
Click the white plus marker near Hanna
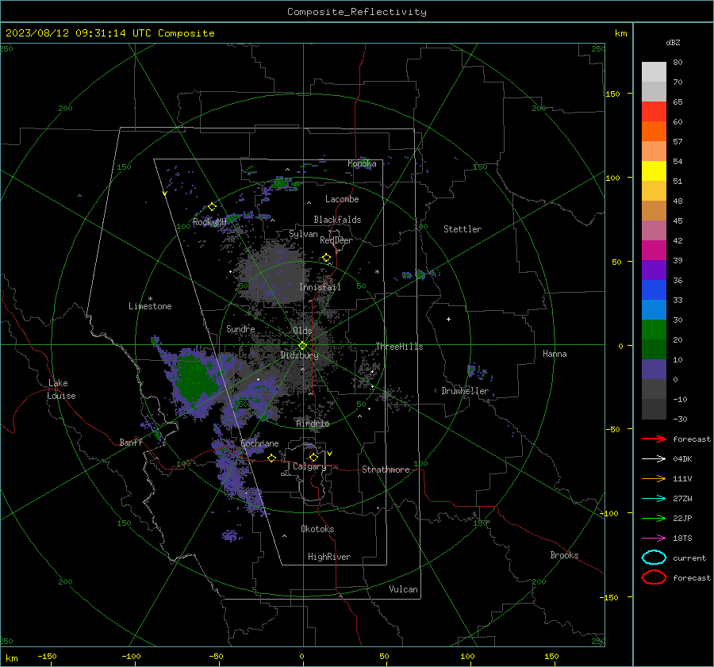tap(448, 319)
